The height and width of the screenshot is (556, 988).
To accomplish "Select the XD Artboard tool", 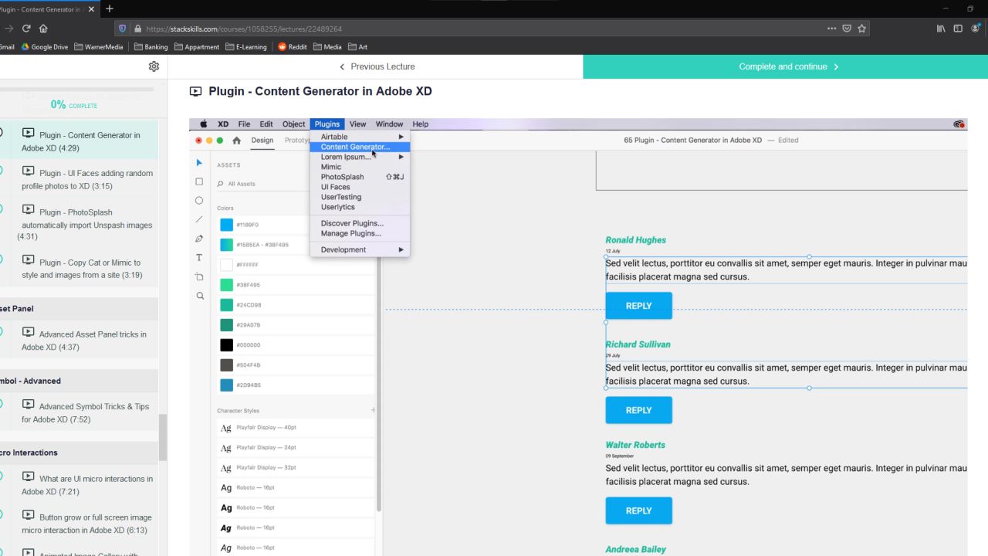I will [x=199, y=276].
